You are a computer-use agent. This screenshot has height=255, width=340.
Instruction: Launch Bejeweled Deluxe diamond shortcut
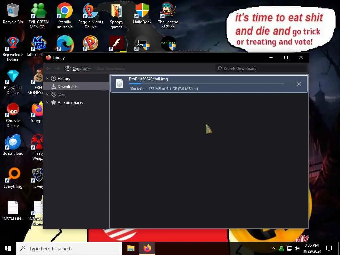pyautogui.click(x=13, y=82)
